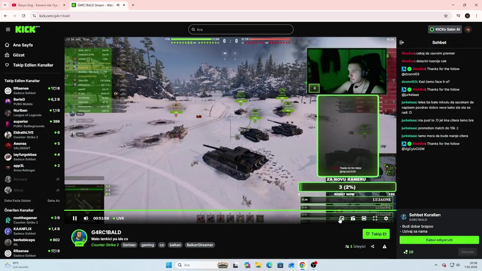Image resolution: width=482 pixels, height=271 pixels.
Task: Open Nuriben channel
Action: 32,113
